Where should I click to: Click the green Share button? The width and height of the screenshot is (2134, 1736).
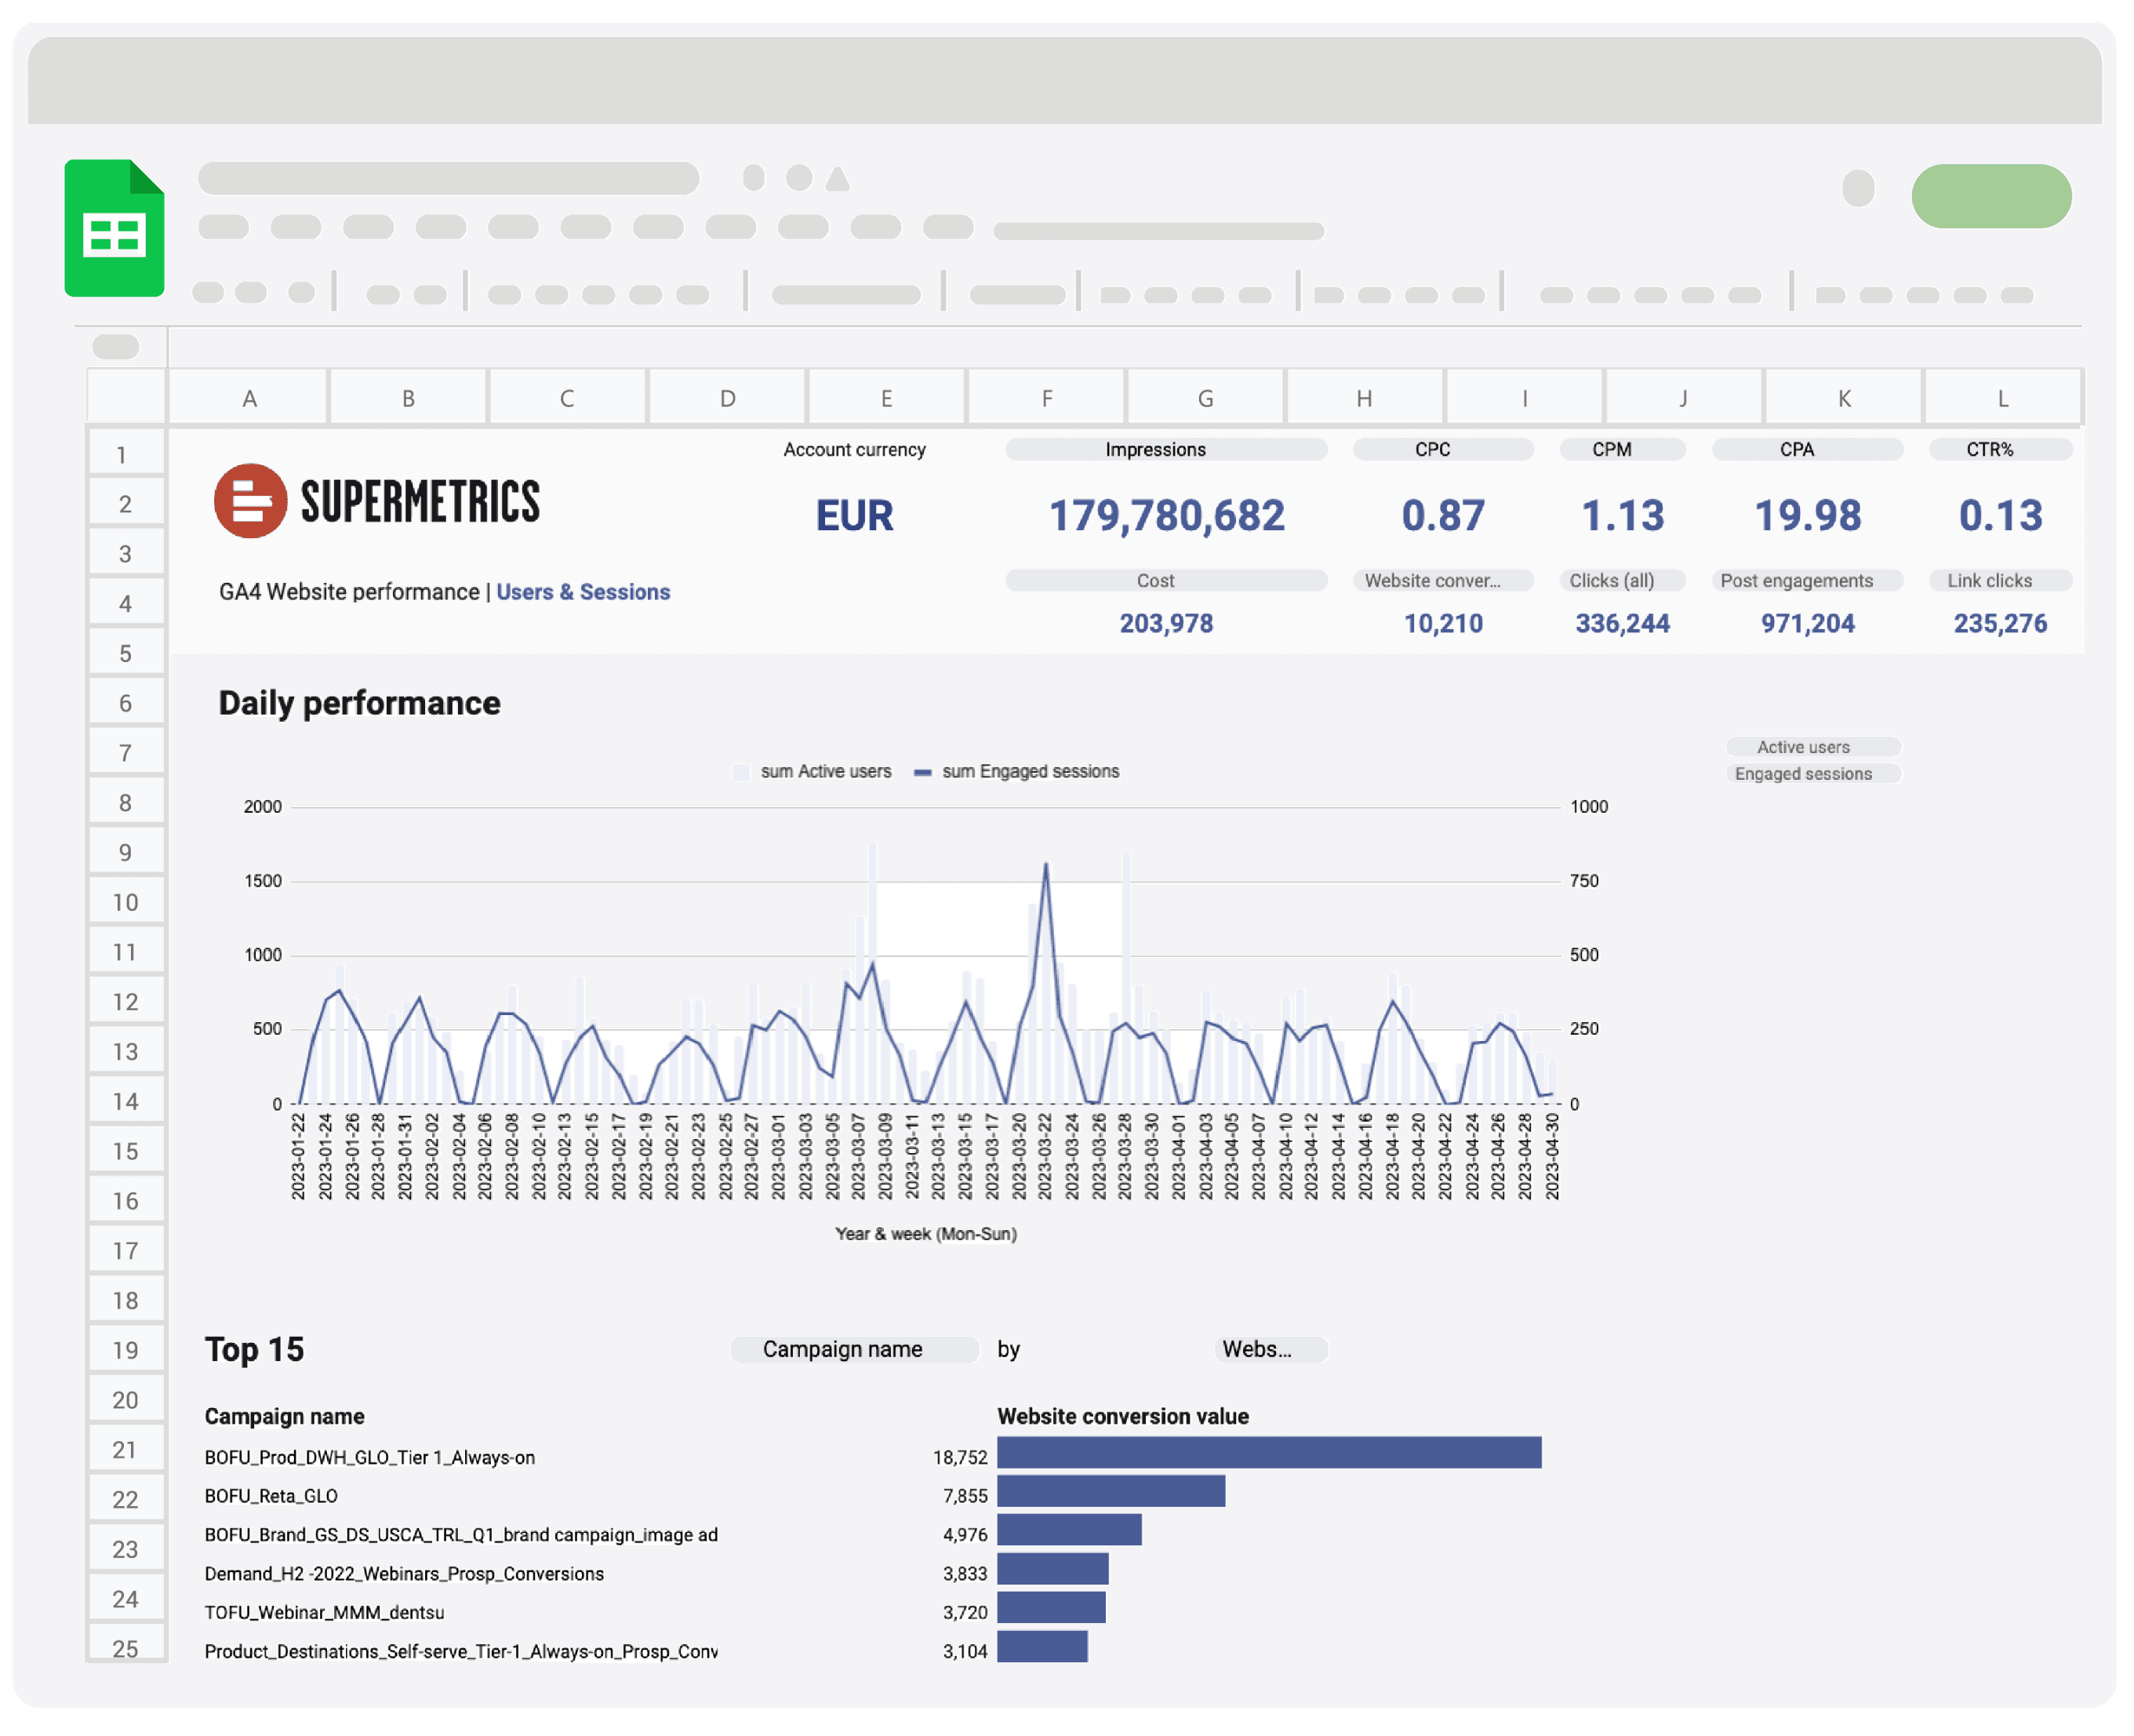[1992, 196]
